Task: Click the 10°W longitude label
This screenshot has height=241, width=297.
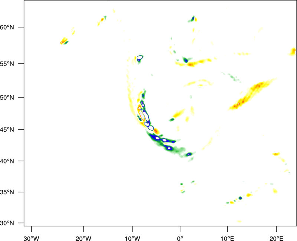Action: (133, 238)
